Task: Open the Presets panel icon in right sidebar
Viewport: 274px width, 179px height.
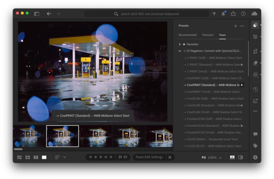Action: [255, 25]
